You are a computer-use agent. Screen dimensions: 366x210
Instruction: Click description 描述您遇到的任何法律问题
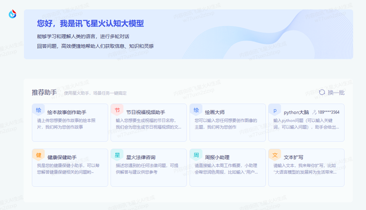[x=147, y=169]
